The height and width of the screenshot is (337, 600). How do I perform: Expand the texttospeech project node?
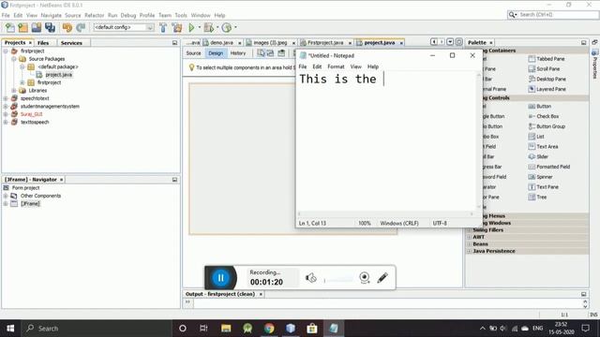coord(6,123)
